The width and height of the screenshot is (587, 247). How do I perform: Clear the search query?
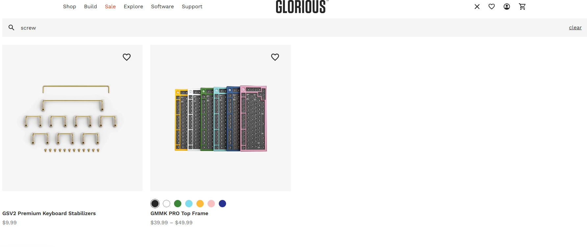click(575, 28)
